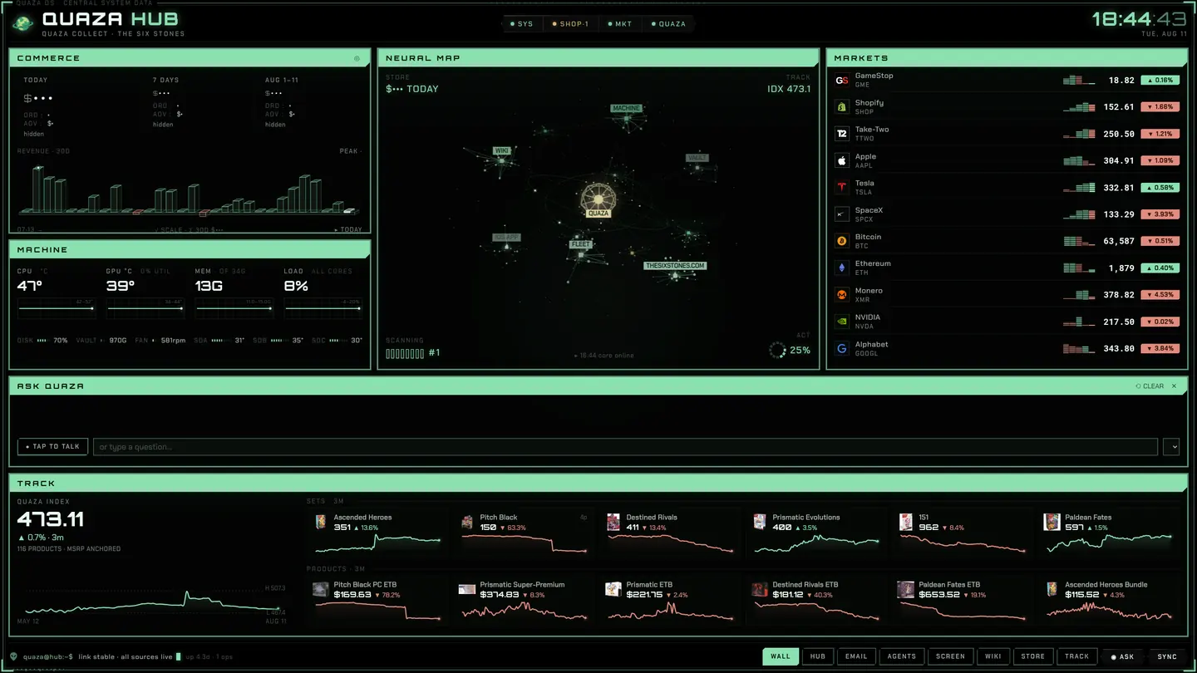Expand the dropdown beside the question field
This screenshot has width=1197, height=673.
(x=1171, y=447)
